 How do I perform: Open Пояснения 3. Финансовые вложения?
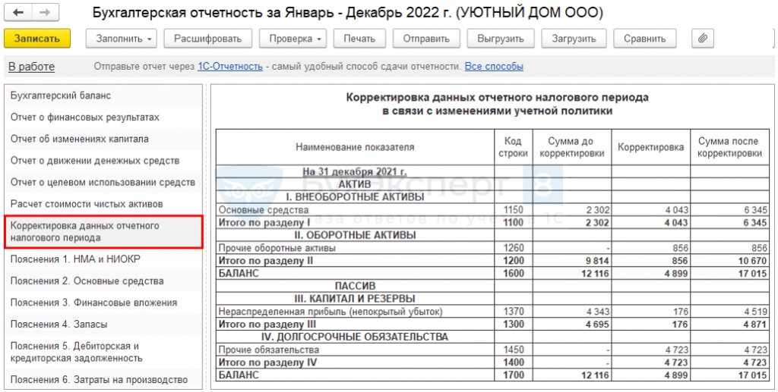[103, 303]
